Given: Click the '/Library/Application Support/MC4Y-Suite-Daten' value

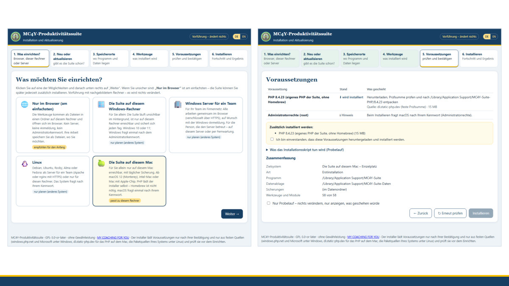Looking at the screenshot, I should tap(356, 184).
